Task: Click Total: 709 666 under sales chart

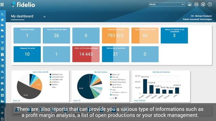Action: [x=139, y=100]
